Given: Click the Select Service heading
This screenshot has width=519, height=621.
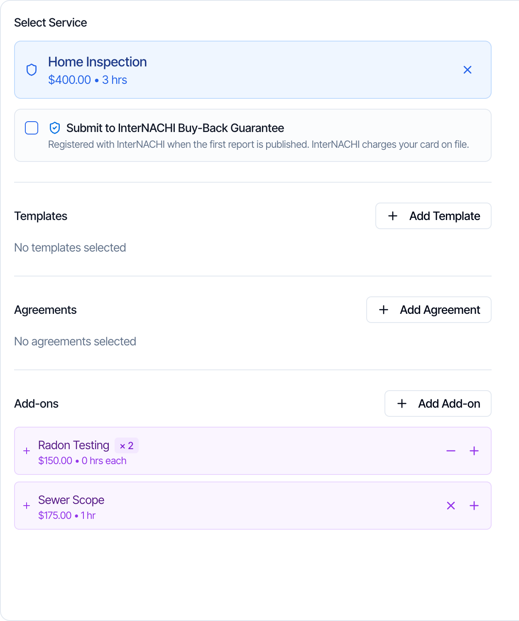Looking at the screenshot, I should (x=51, y=22).
